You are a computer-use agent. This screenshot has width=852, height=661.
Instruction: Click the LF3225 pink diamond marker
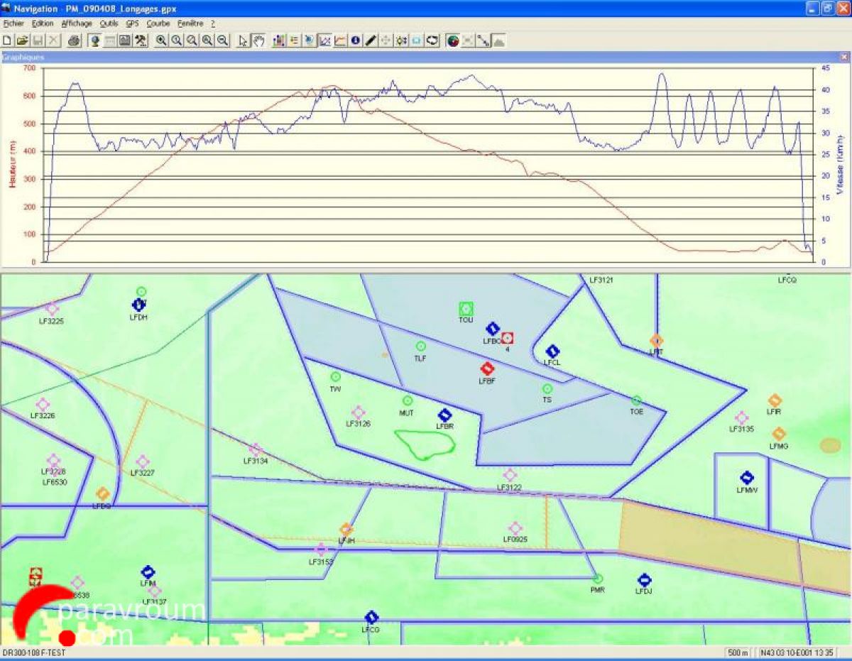click(x=51, y=309)
